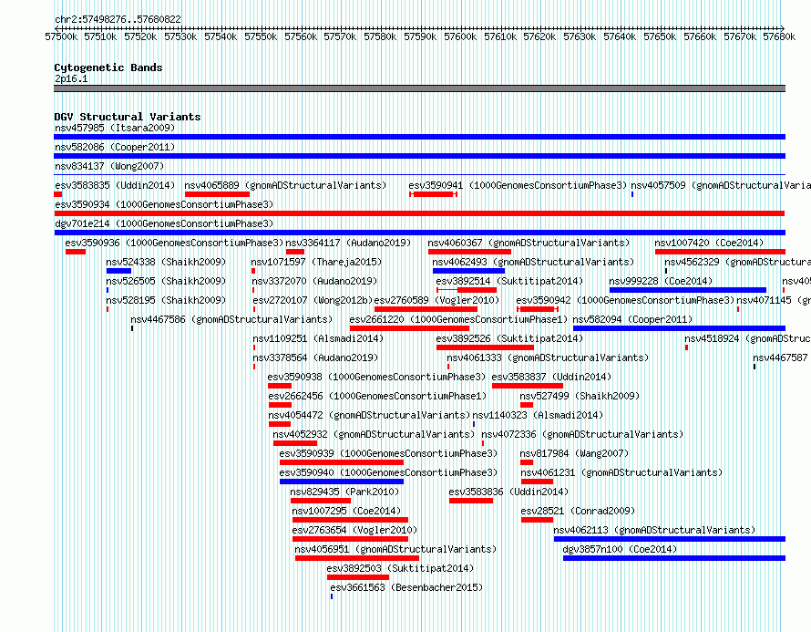Select esv3583836 (Uddin2014) label
Screen dimensions: 811x632
[509, 492]
